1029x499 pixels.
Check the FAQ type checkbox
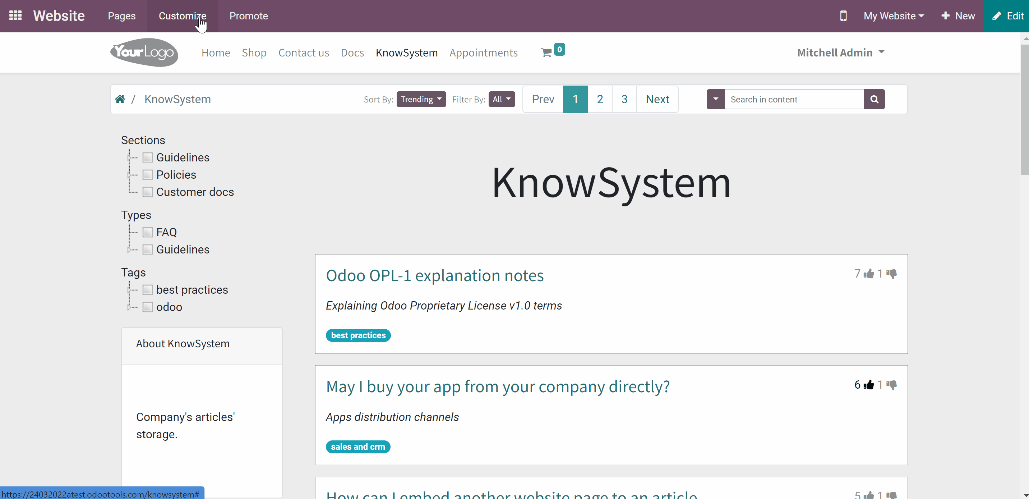147,232
